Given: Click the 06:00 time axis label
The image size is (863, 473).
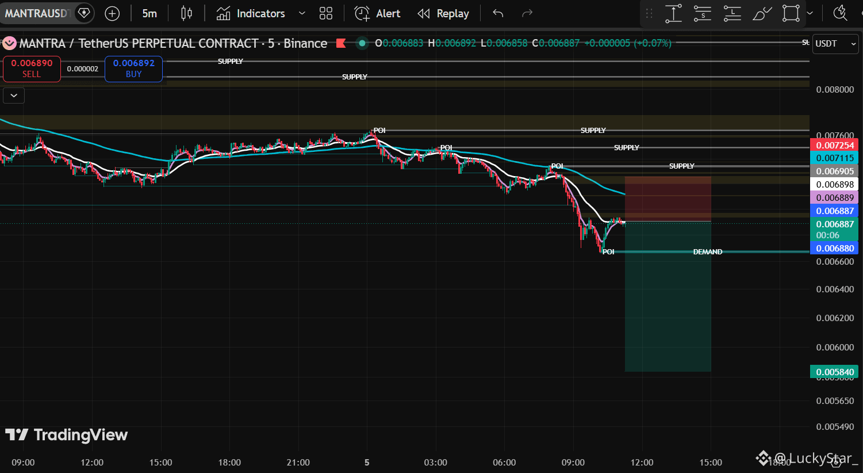Looking at the screenshot, I should 504,463.
